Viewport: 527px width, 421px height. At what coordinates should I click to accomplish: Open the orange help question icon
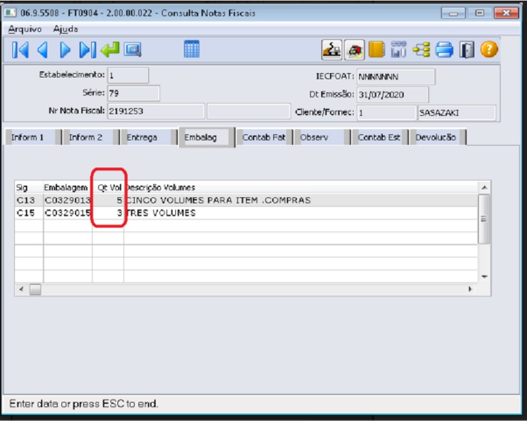pos(489,50)
